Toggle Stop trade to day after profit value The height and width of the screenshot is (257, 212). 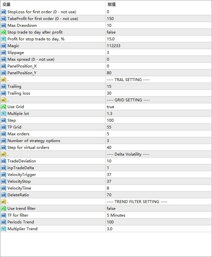point(111,32)
